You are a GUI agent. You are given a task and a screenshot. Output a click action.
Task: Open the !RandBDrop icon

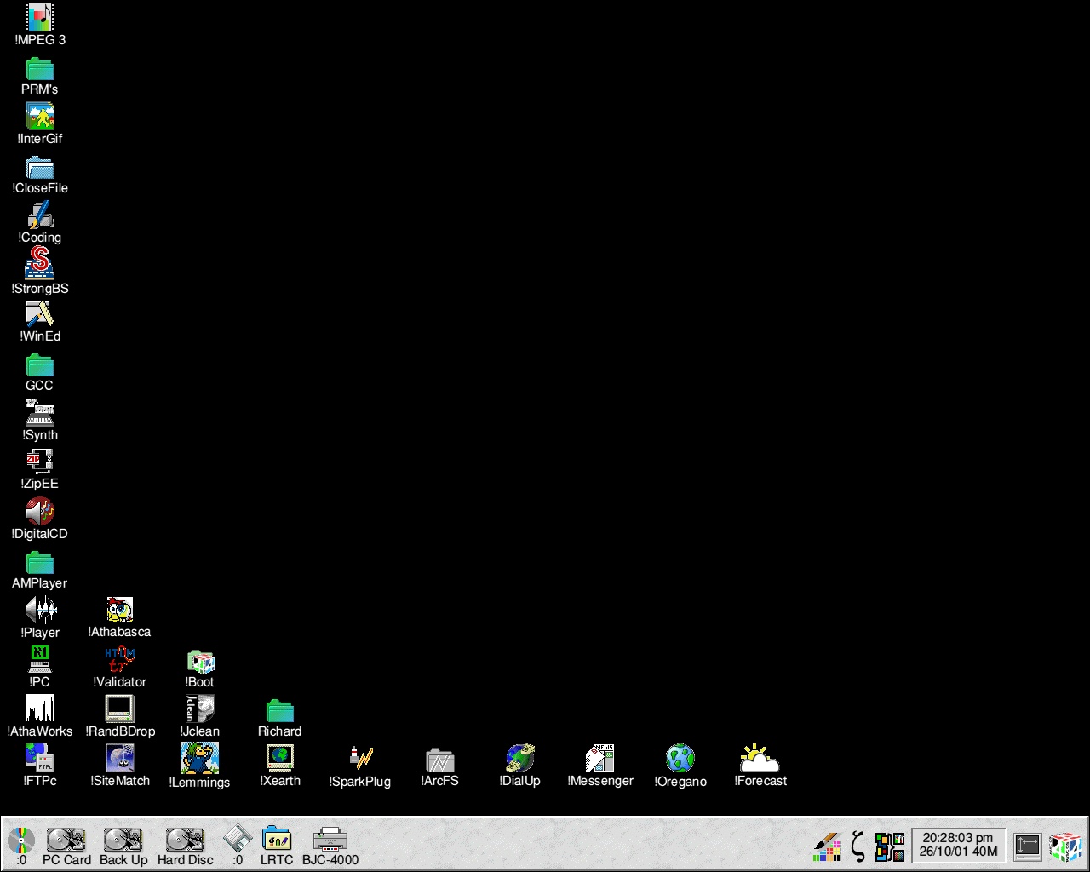click(x=120, y=717)
